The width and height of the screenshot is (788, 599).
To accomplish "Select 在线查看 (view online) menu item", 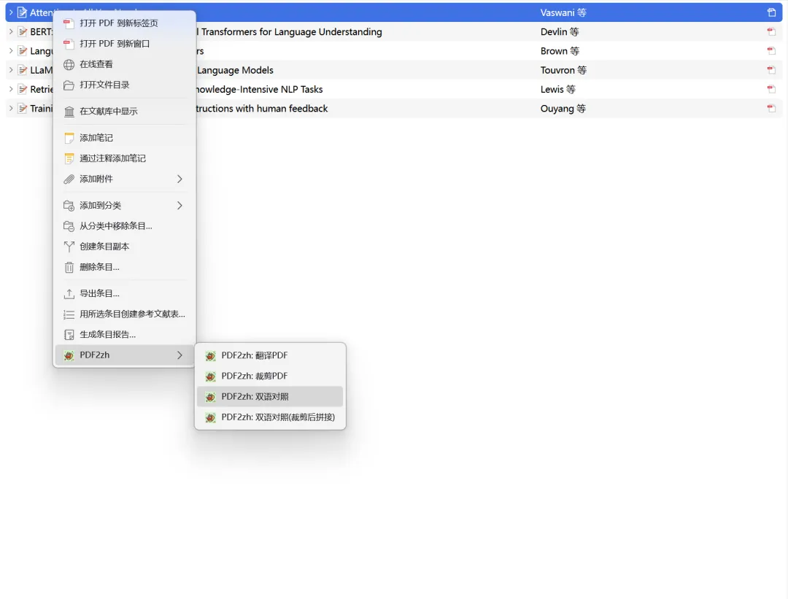I will click(124, 64).
